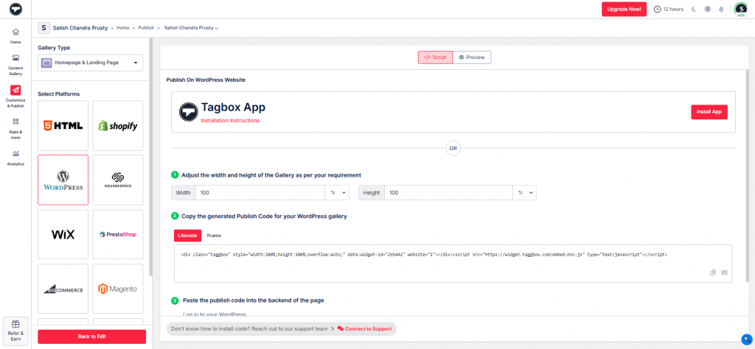Open Apps & more in the sidebar
The height and width of the screenshot is (349, 755).
click(x=15, y=127)
